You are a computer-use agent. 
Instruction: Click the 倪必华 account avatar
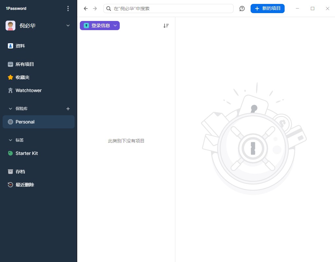10,26
